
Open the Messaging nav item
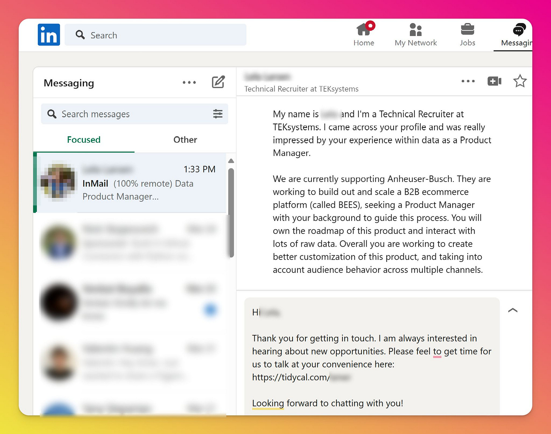click(516, 35)
